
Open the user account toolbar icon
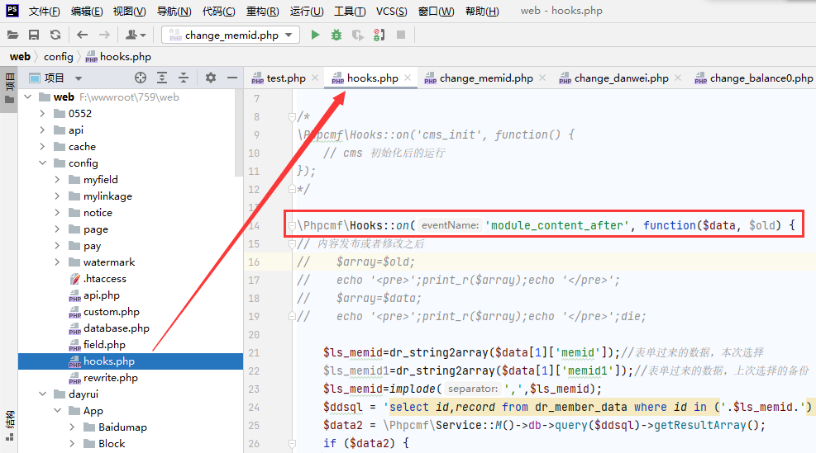pos(136,35)
